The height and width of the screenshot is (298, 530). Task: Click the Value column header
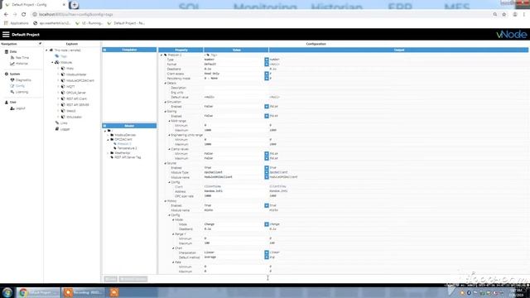pos(236,50)
